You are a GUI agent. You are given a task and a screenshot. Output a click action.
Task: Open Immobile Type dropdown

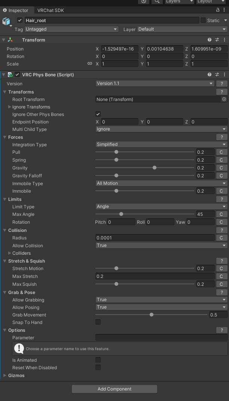(x=161, y=183)
